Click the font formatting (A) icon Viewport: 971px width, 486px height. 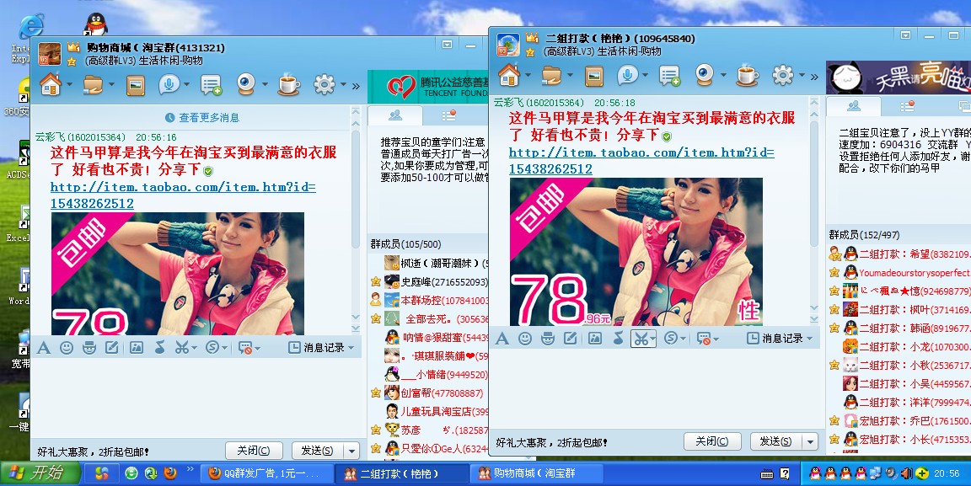click(x=45, y=347)
